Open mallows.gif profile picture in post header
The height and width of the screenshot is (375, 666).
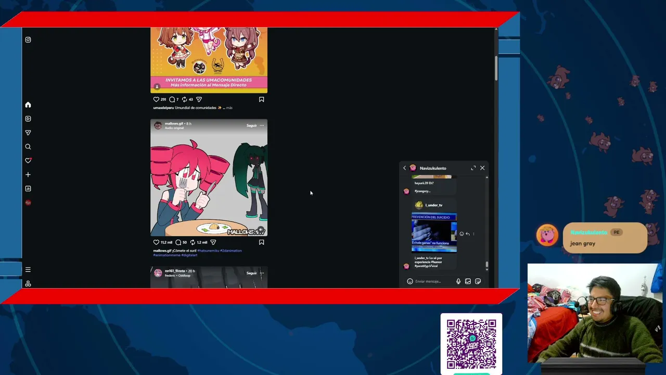tap(158, 126)
